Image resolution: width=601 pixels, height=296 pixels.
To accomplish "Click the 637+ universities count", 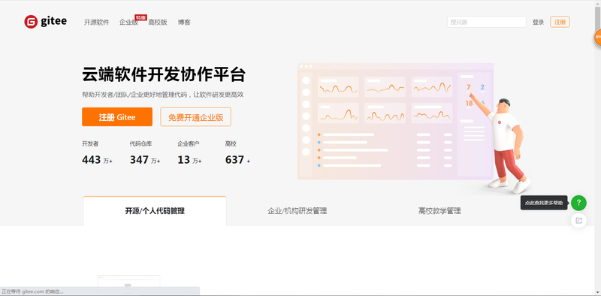I will (237, 160).
